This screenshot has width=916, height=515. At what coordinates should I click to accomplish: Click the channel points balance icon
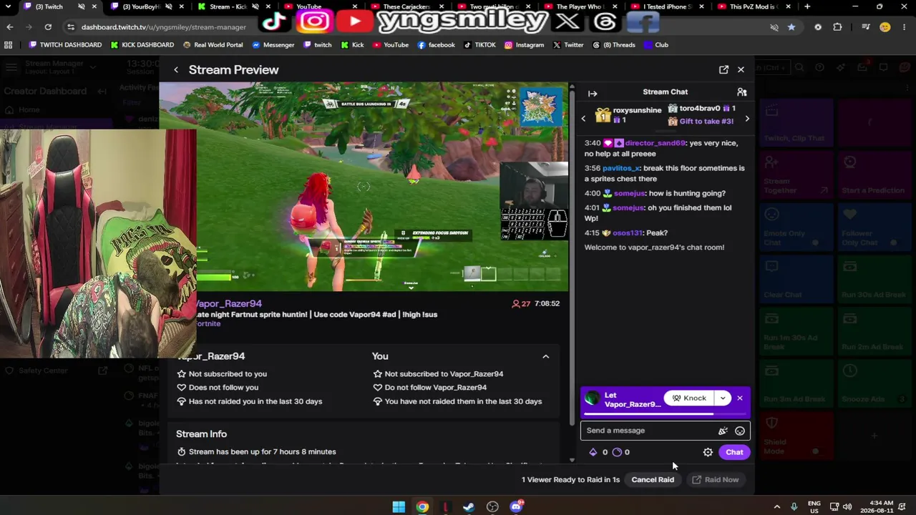[x=617, y=452]
